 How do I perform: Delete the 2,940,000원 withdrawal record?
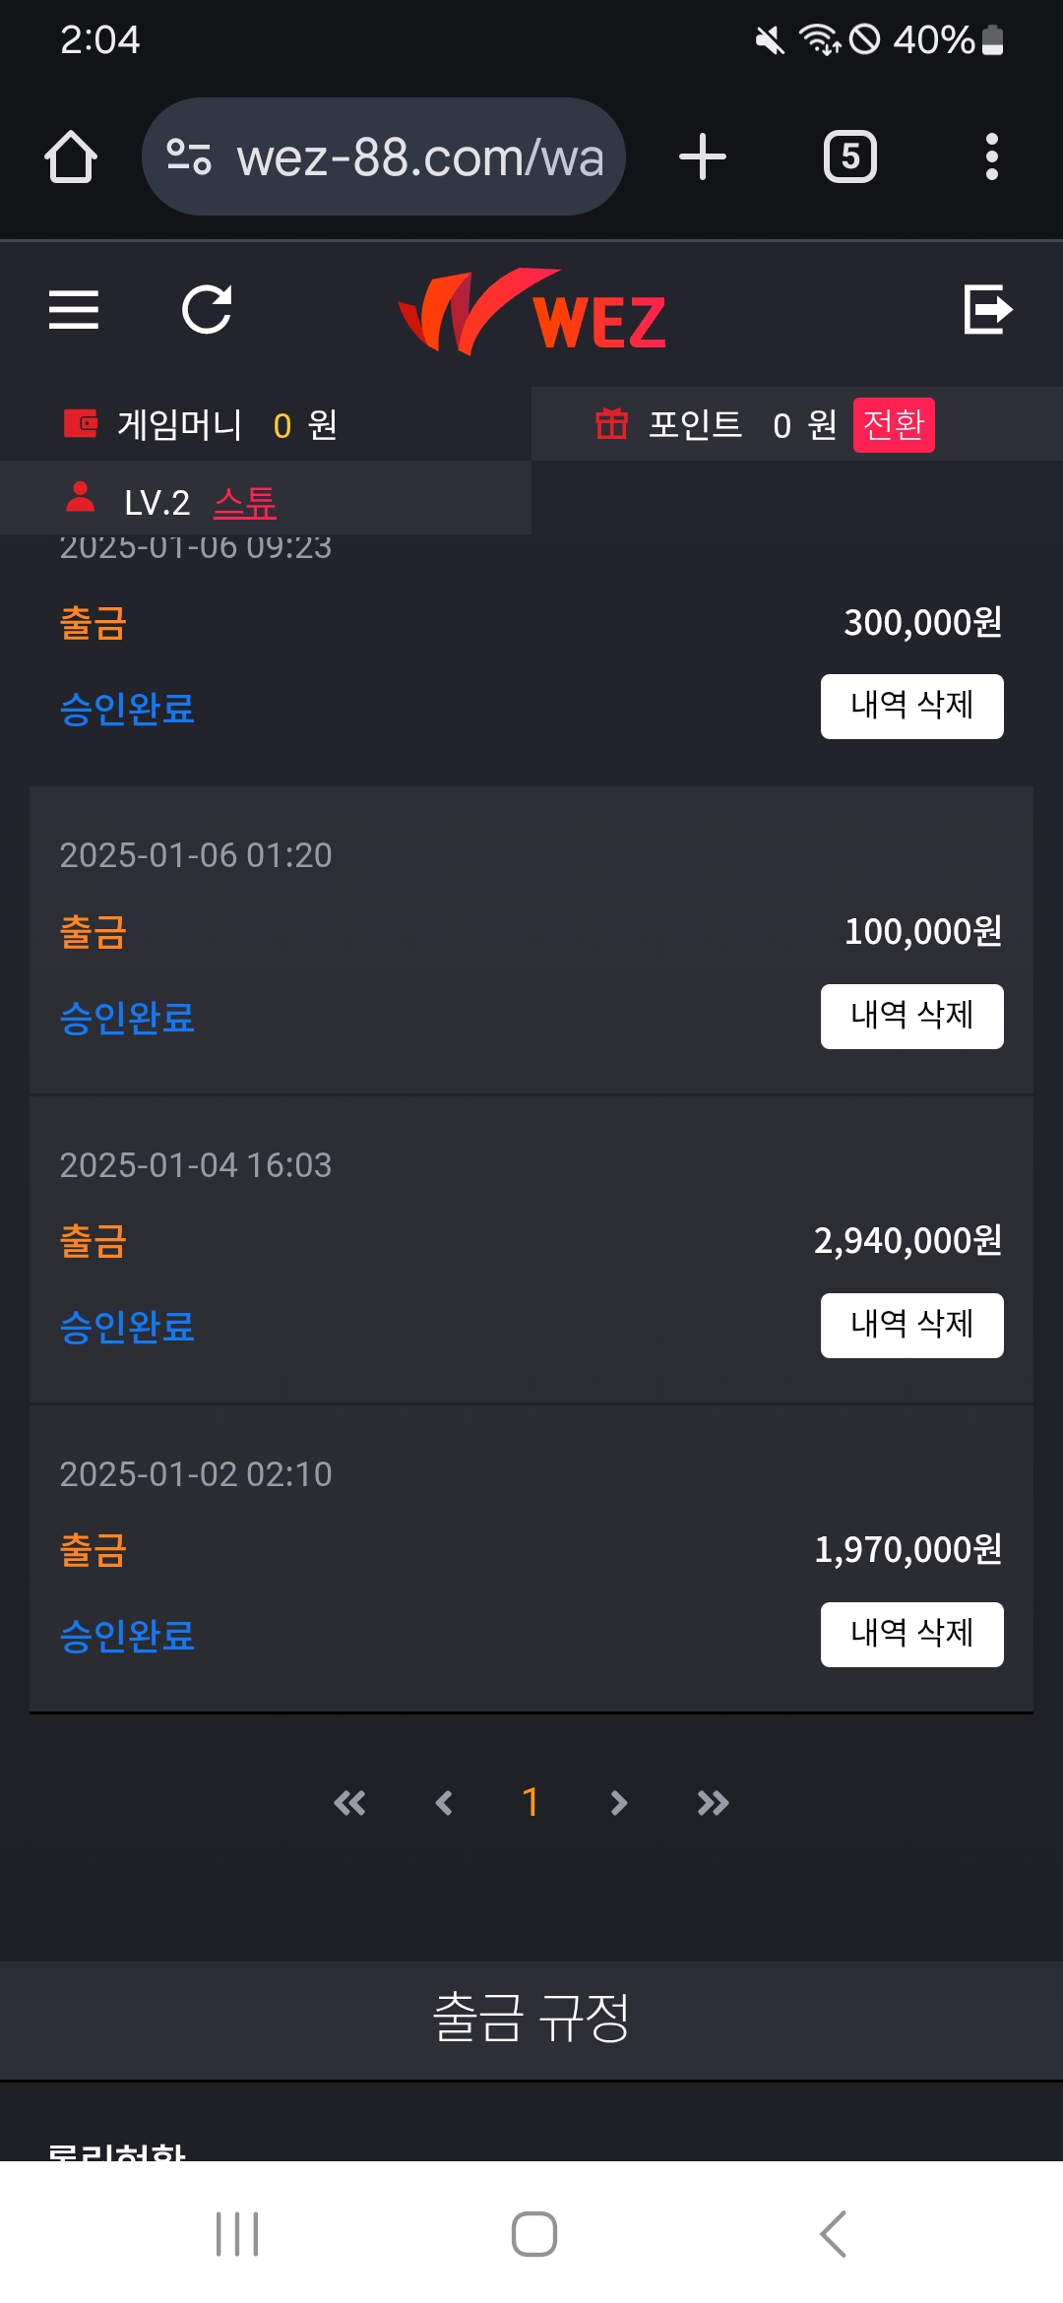click(x=911, y=1325)
